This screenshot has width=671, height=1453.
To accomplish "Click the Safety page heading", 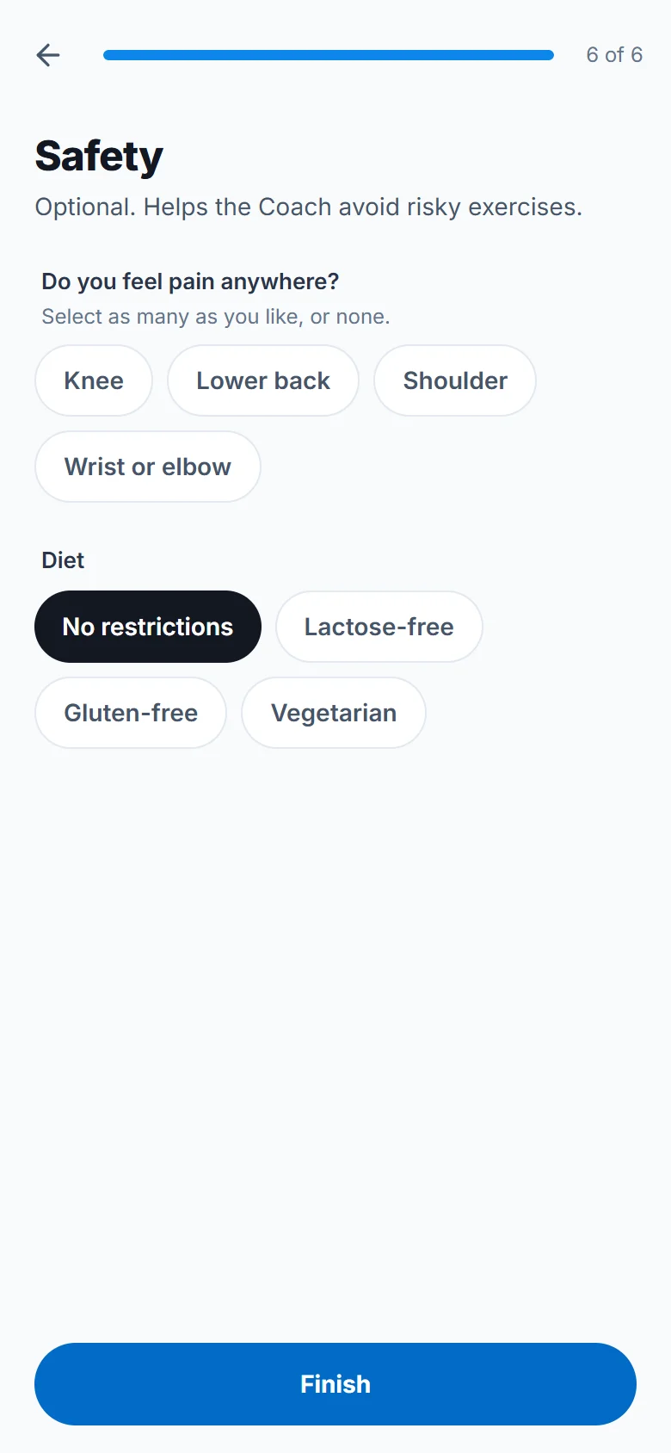I will (x=99, y=157).
